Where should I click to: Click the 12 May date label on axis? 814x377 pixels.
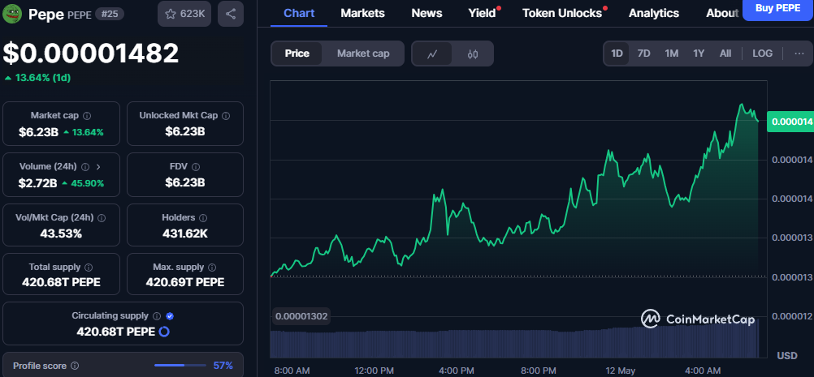point(621,371)
